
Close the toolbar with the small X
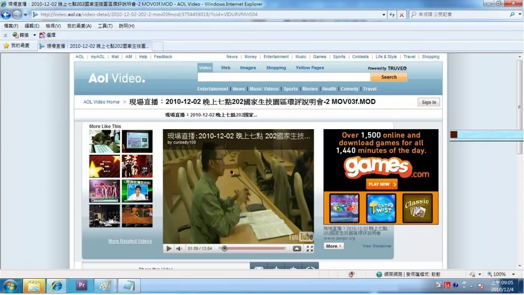click(5, 35)
